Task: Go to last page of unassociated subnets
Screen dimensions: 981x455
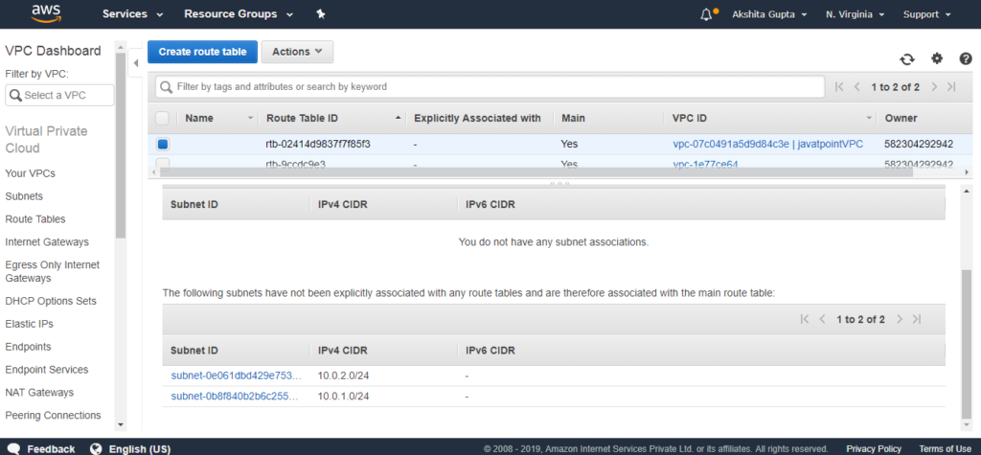Action: pyautogui.click(x=917, y=319)
